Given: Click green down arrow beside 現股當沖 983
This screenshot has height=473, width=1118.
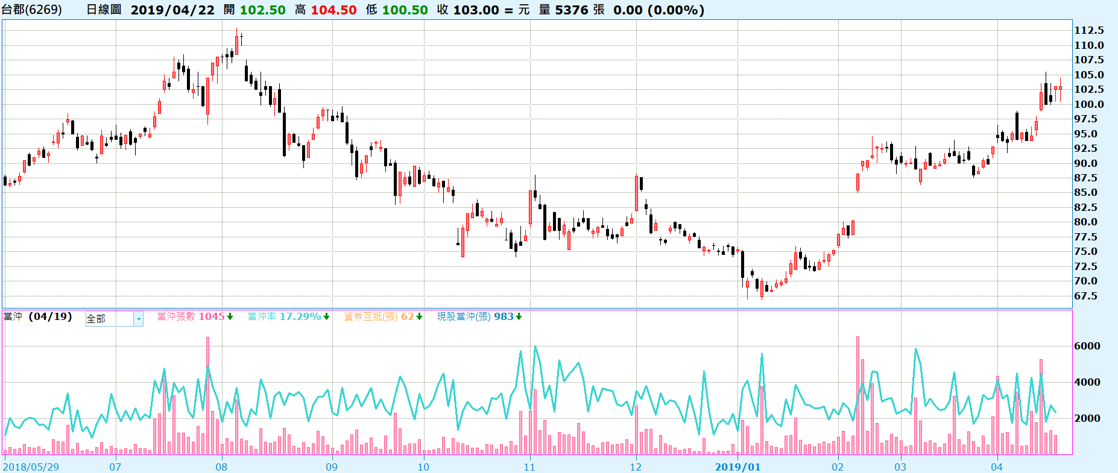Looking at the screenshot, I should [x=519, y=317].
